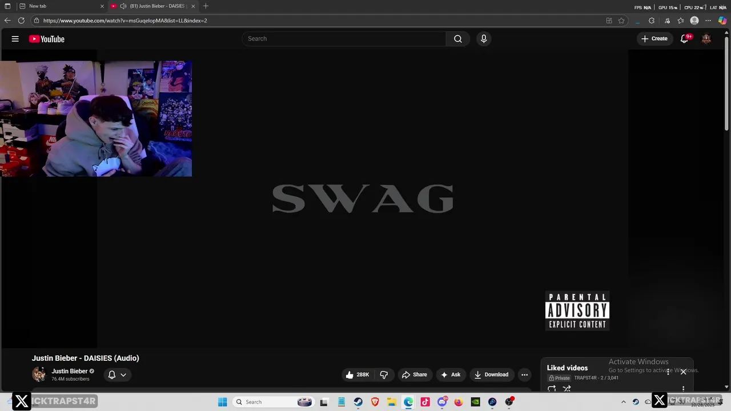The width and height of the screenshot is (731, 411).
Task: Open YouTube notifications bell
Action: (684, 39)
